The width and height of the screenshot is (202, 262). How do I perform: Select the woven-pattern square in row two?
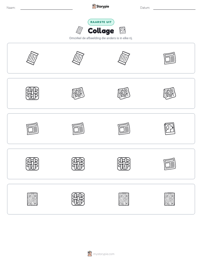(32, 93)
